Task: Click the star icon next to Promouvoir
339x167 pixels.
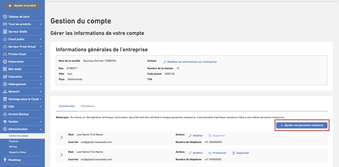Action: pos(210,153)
